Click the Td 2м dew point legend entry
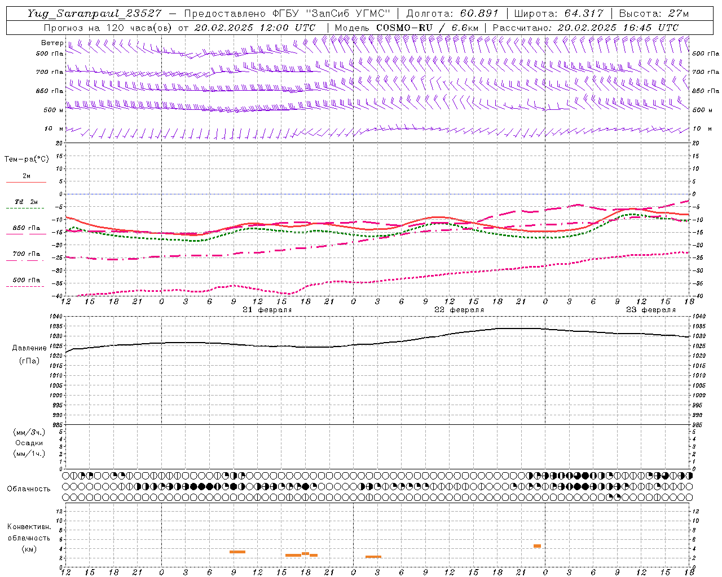The width and height of the screenshot is (722, 577). tap(27, 202)
